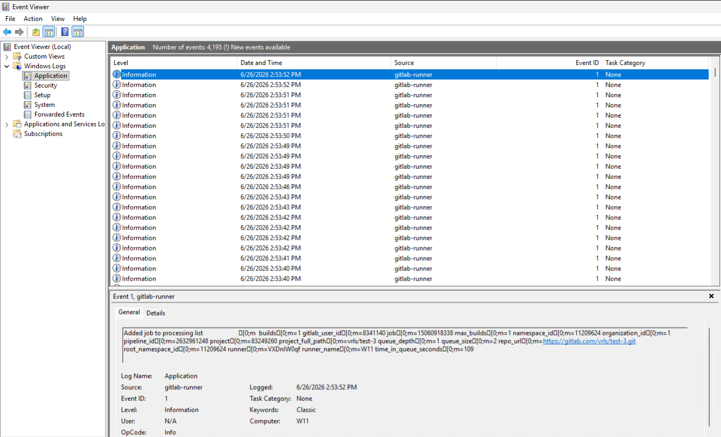The height and width of the screenshot is (437, 721).
Task: Switch to the Details tab
Action: pyautogui.click(x=156, y=313)
